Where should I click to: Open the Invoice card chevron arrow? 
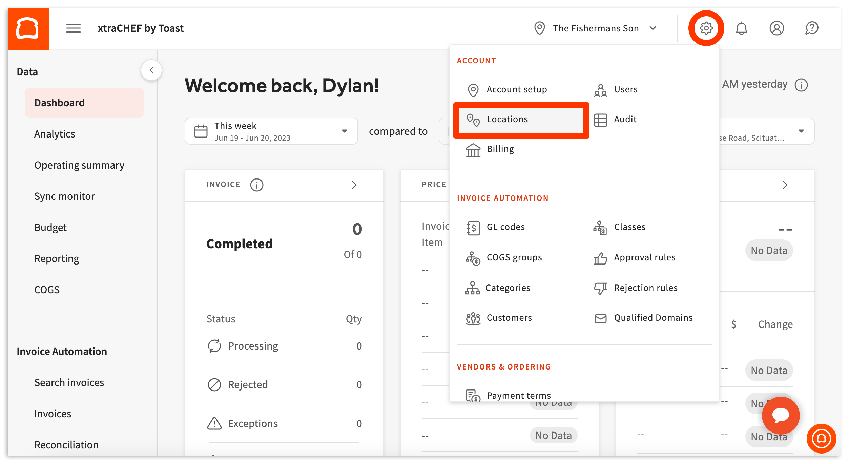tap(354, 185)
